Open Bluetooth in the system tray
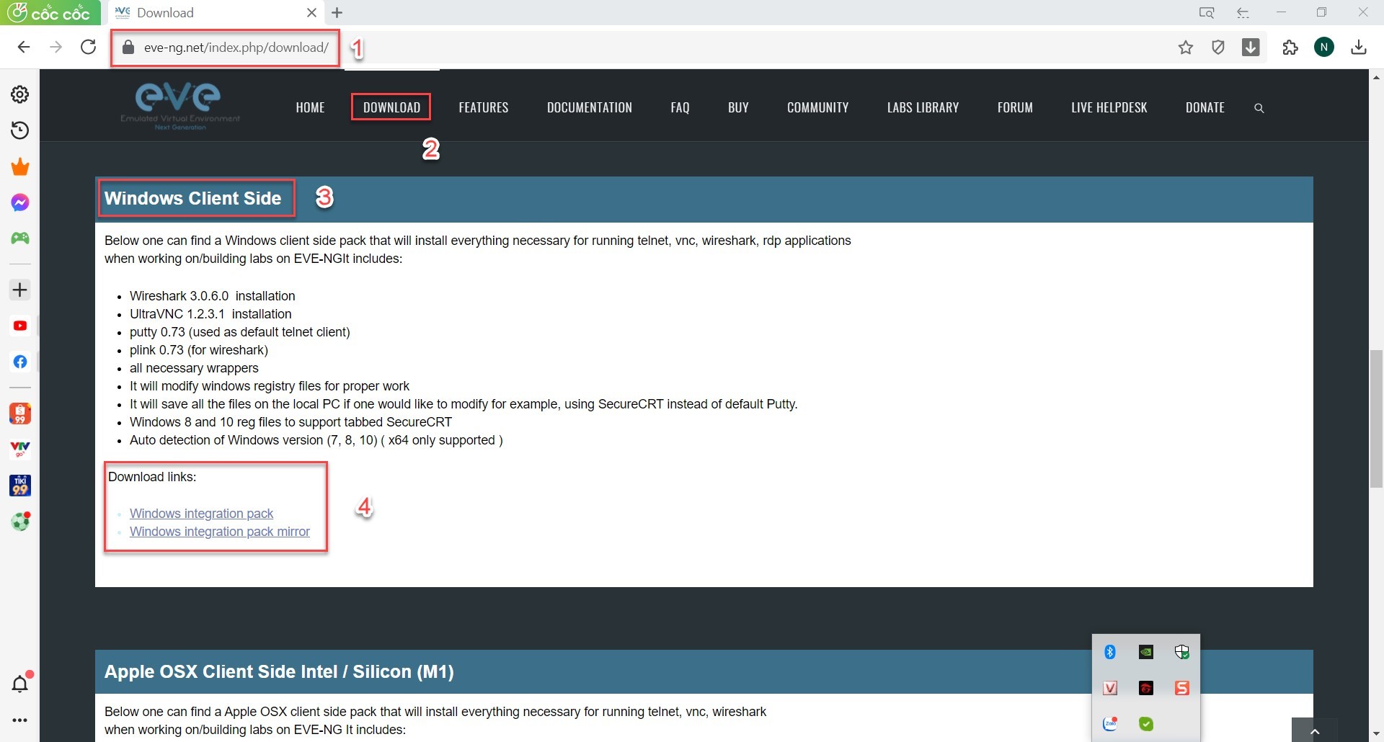 [x=1110, y=652]
